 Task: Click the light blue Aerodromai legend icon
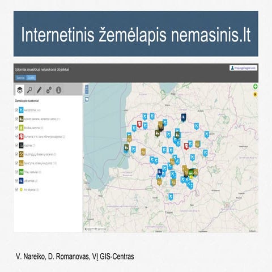(21, 110)
